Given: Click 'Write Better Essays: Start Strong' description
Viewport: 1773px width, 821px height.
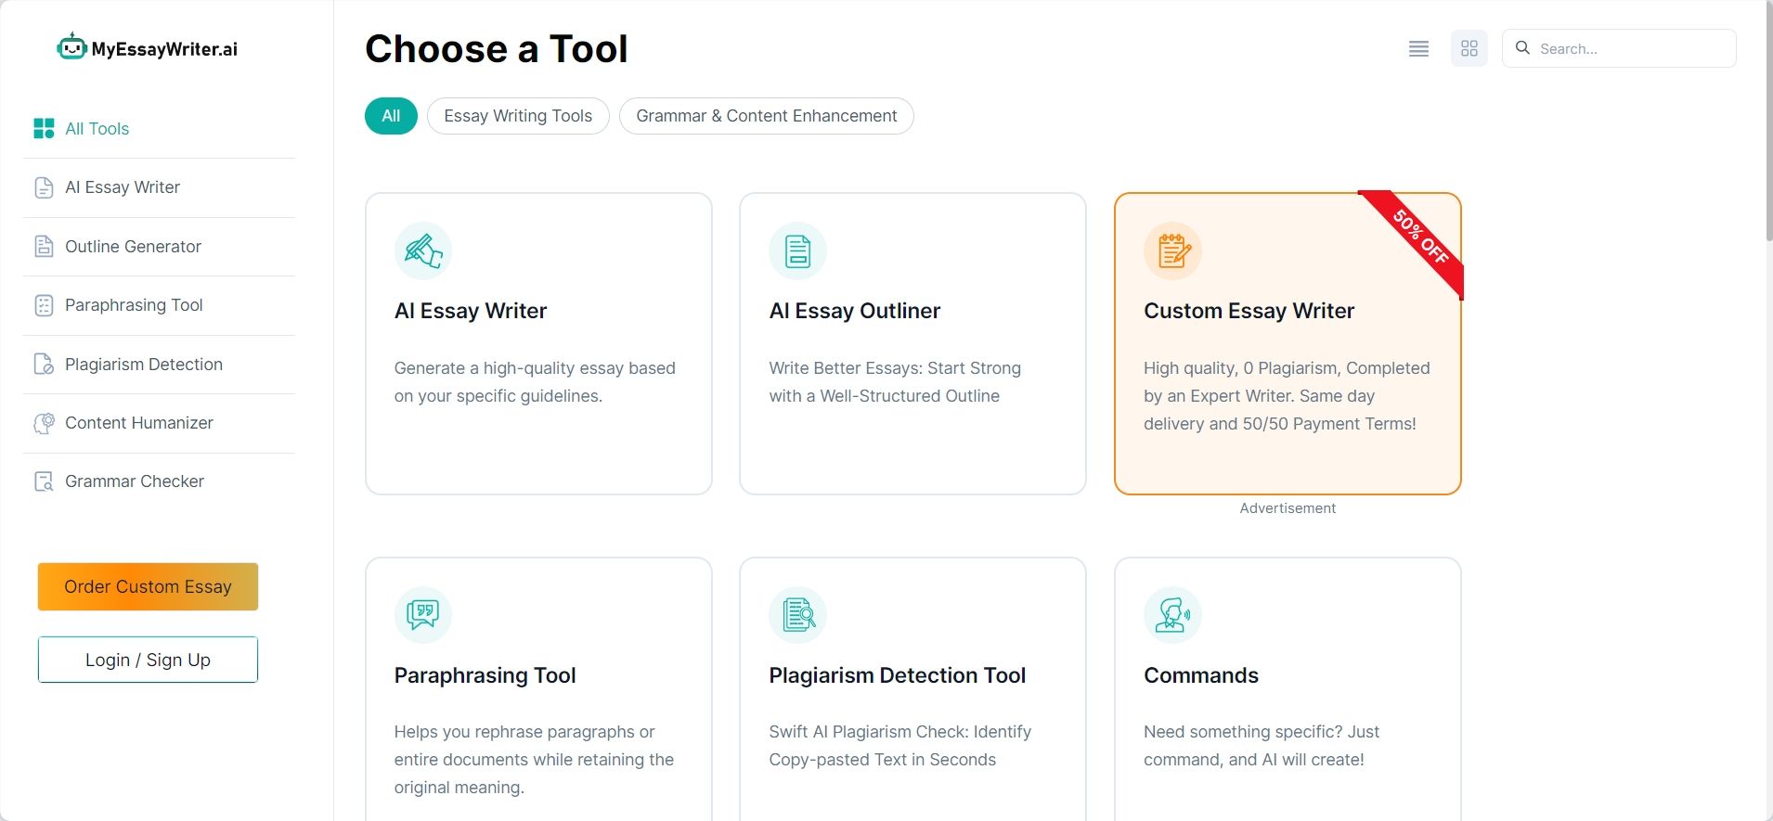Looking at the screenshot, I should pos(895,382).
